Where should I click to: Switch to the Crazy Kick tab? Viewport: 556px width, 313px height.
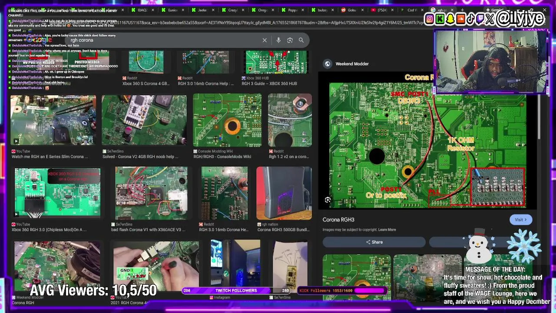(232, 10)
